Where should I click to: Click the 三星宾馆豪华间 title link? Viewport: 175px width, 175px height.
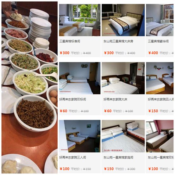point(158,41)
